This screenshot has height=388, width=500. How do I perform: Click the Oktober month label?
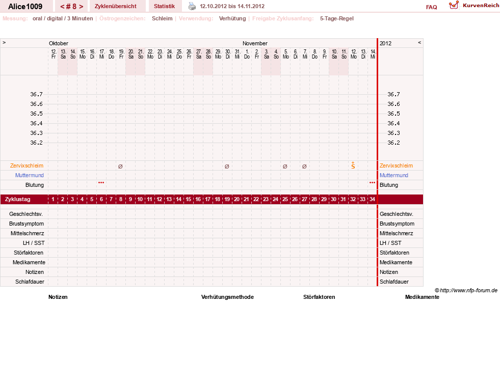[58, 43]
